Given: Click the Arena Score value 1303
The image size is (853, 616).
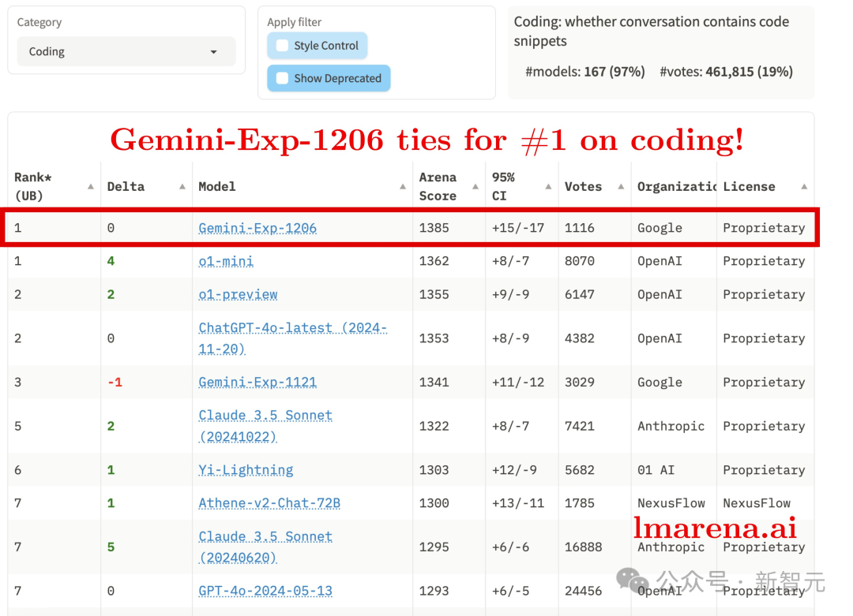Looking at the screenshot, I should coord(434,470).
